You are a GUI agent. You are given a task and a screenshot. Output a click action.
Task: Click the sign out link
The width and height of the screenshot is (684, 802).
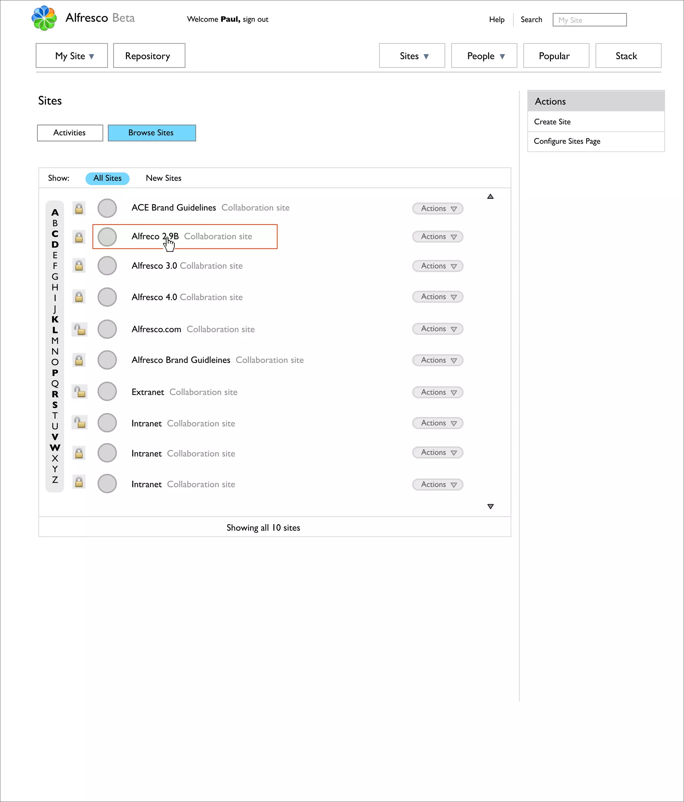pyautogui.click(x=255, y=19)
